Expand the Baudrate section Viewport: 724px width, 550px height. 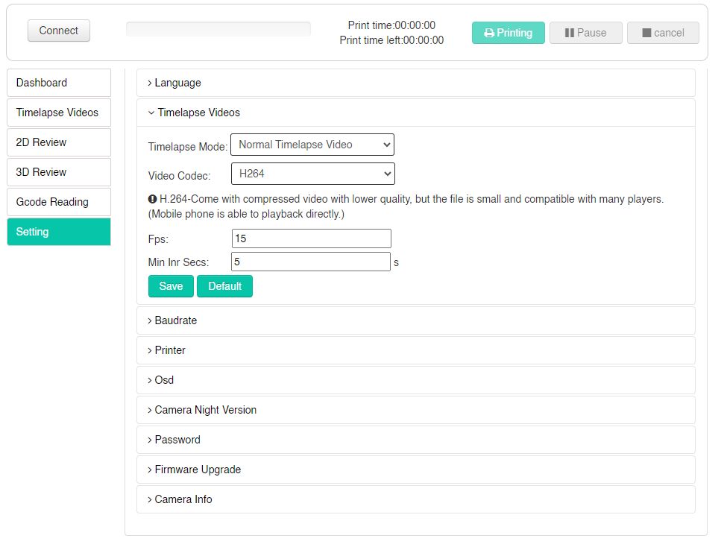(x=175, y=320)
